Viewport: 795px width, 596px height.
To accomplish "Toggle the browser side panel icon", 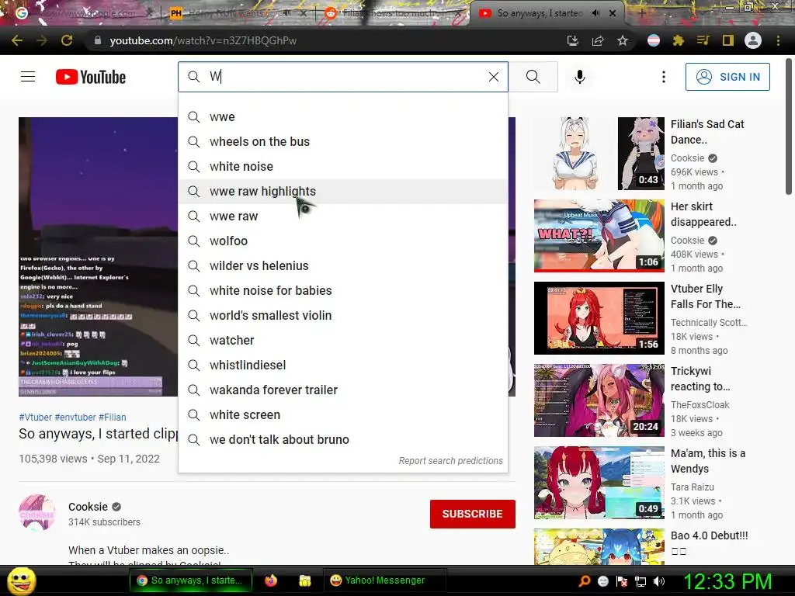I will click(x=727, y=40).
